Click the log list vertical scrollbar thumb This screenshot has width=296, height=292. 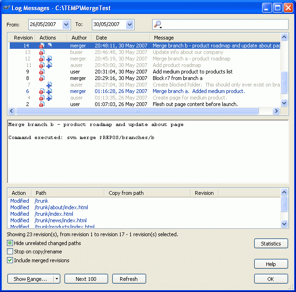[x=284, y=82]
